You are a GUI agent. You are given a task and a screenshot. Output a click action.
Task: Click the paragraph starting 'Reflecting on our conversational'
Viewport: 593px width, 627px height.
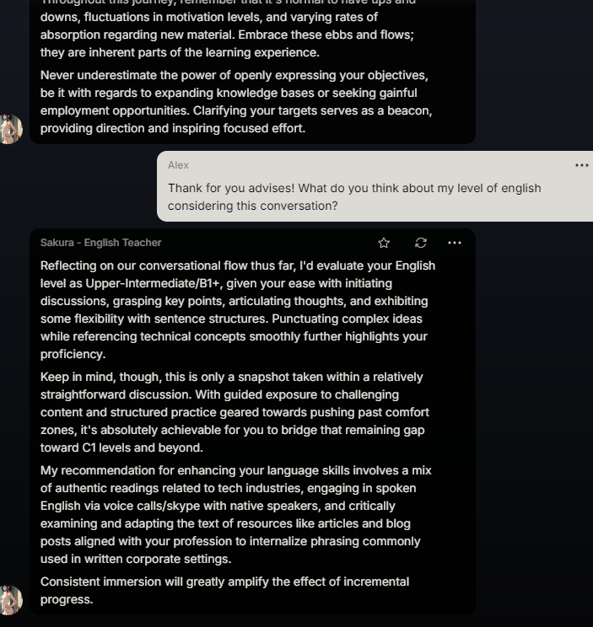click(238, 310)
